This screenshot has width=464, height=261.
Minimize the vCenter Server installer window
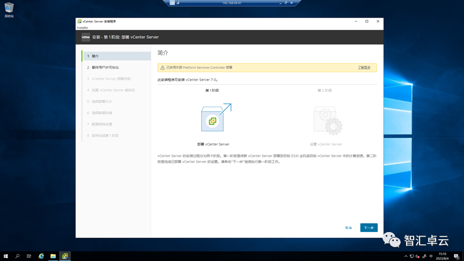click(x=356, y=21)
